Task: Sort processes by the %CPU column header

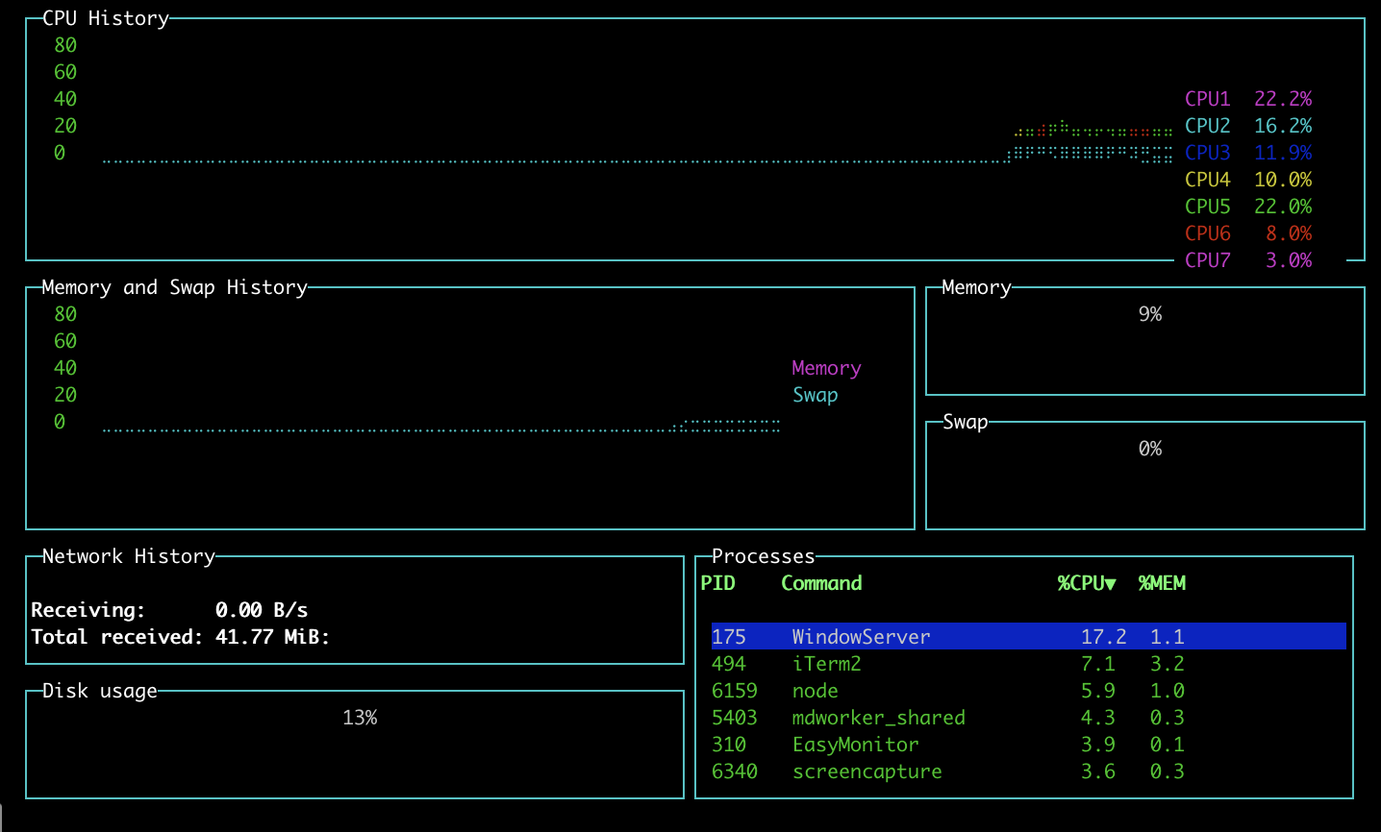Action: pyautogui.click(x=1086, y=583)
